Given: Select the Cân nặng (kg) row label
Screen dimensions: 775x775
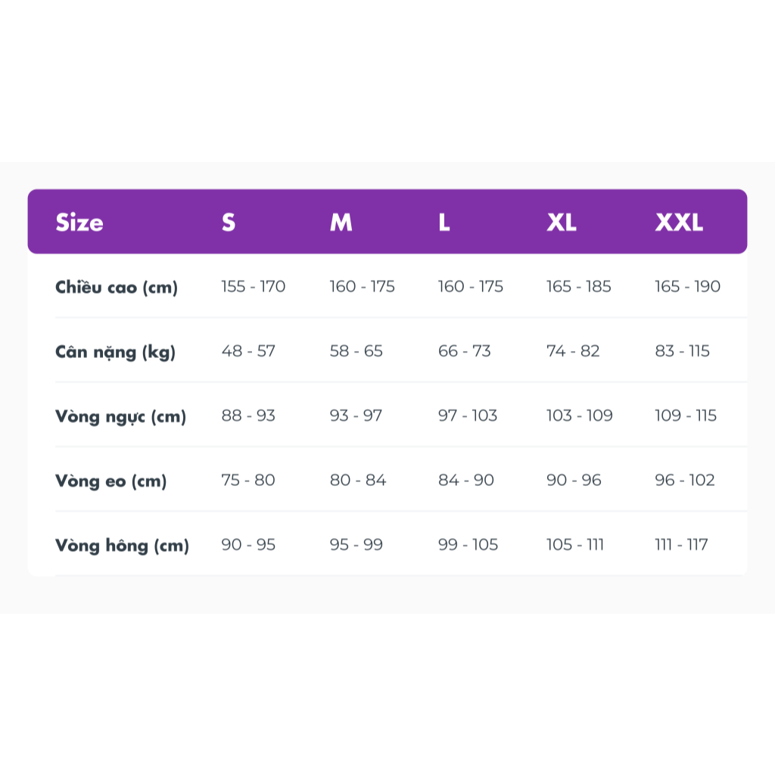Looking at the screenshot, I should (115, 352).
